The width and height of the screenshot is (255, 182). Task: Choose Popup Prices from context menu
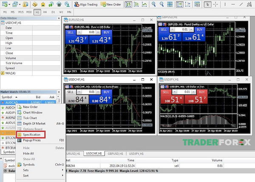coord(41,140)
